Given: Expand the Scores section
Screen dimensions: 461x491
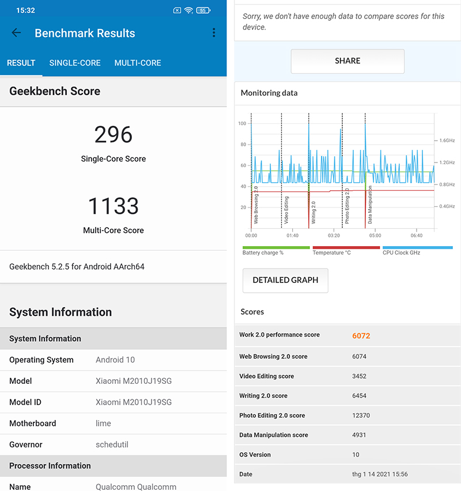Looking at the screenshot, I should [x=252, y=312].
